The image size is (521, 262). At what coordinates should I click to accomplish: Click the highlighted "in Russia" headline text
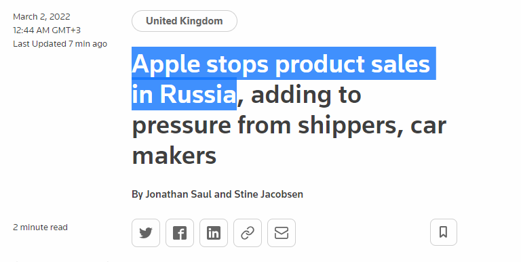coord(184,94)
